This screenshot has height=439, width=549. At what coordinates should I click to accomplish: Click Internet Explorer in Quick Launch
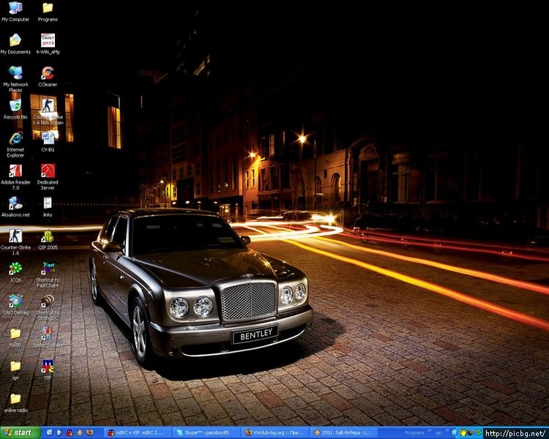pyautogui.click(x=49, y=432)
